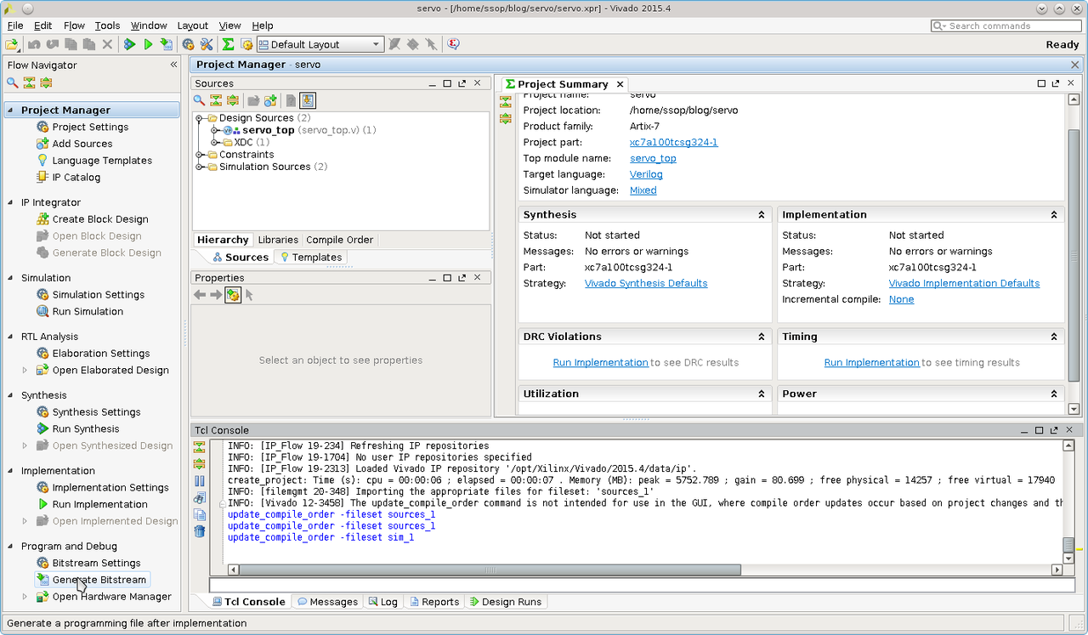This screenshot has height=635, width=1088.
Task: Click the Tcl Console find binoculars icon
Action: pos(200,498)
